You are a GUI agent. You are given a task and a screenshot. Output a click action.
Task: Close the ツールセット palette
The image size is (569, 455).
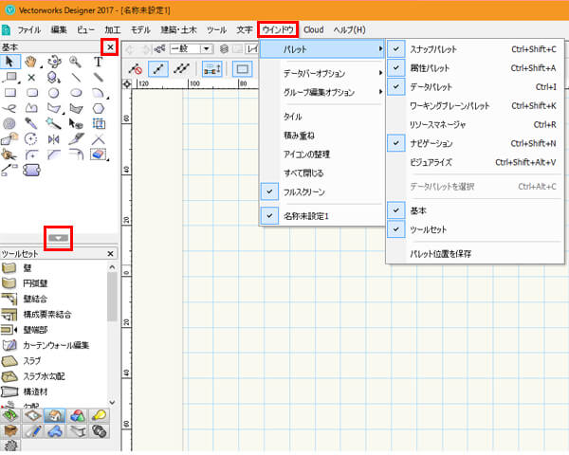111,254
